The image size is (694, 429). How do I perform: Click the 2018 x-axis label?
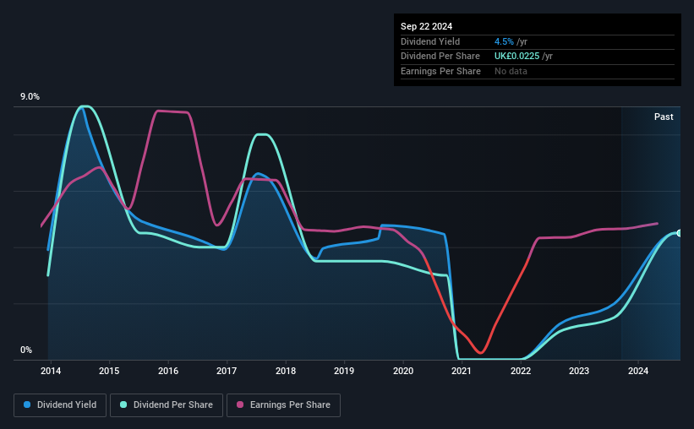286,371
